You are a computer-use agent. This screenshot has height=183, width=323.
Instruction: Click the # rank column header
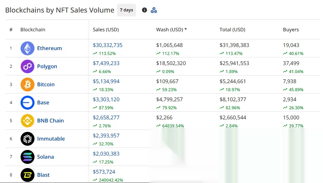11,30
